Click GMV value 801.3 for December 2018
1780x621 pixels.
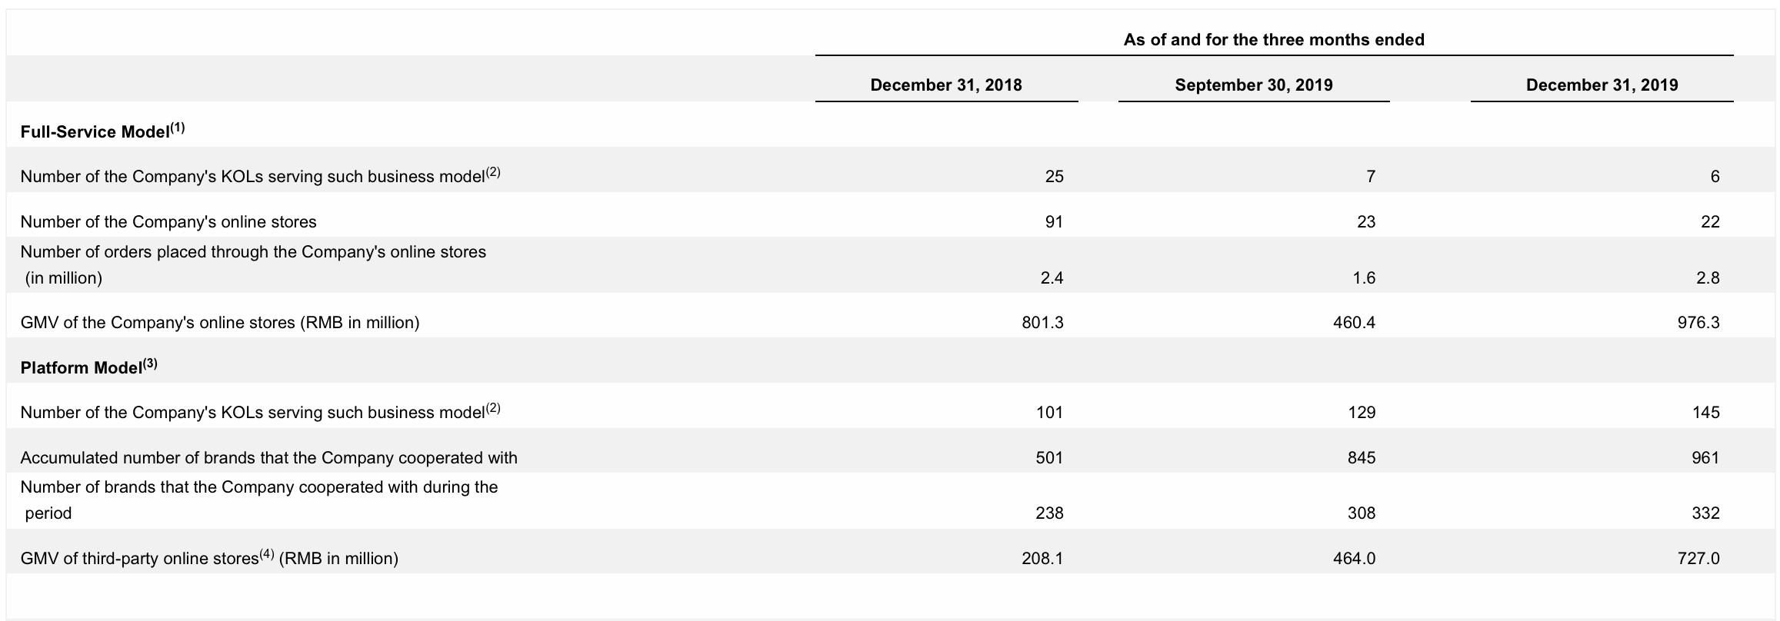(x=1042, y=323)
